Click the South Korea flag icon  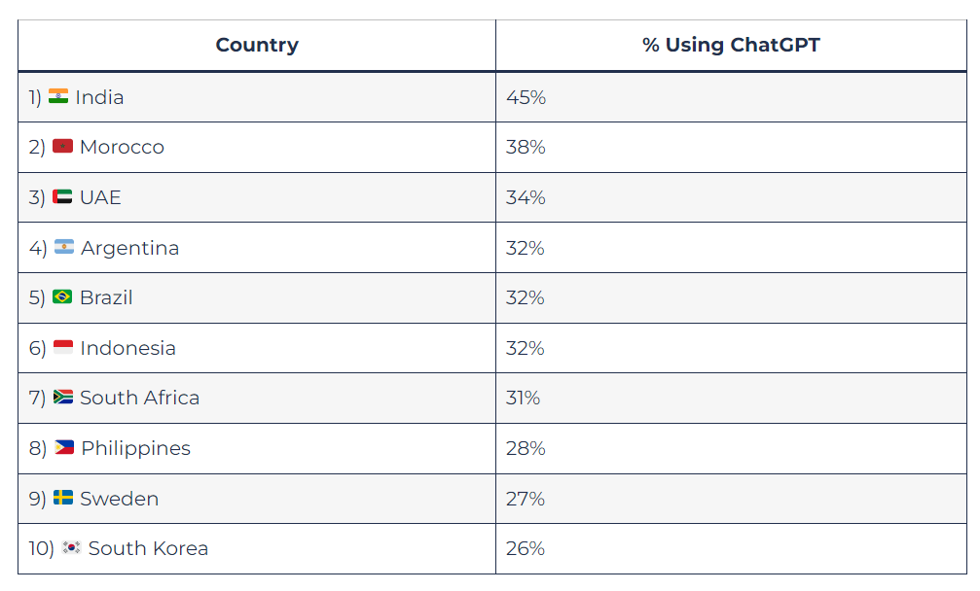click(71, 547)
